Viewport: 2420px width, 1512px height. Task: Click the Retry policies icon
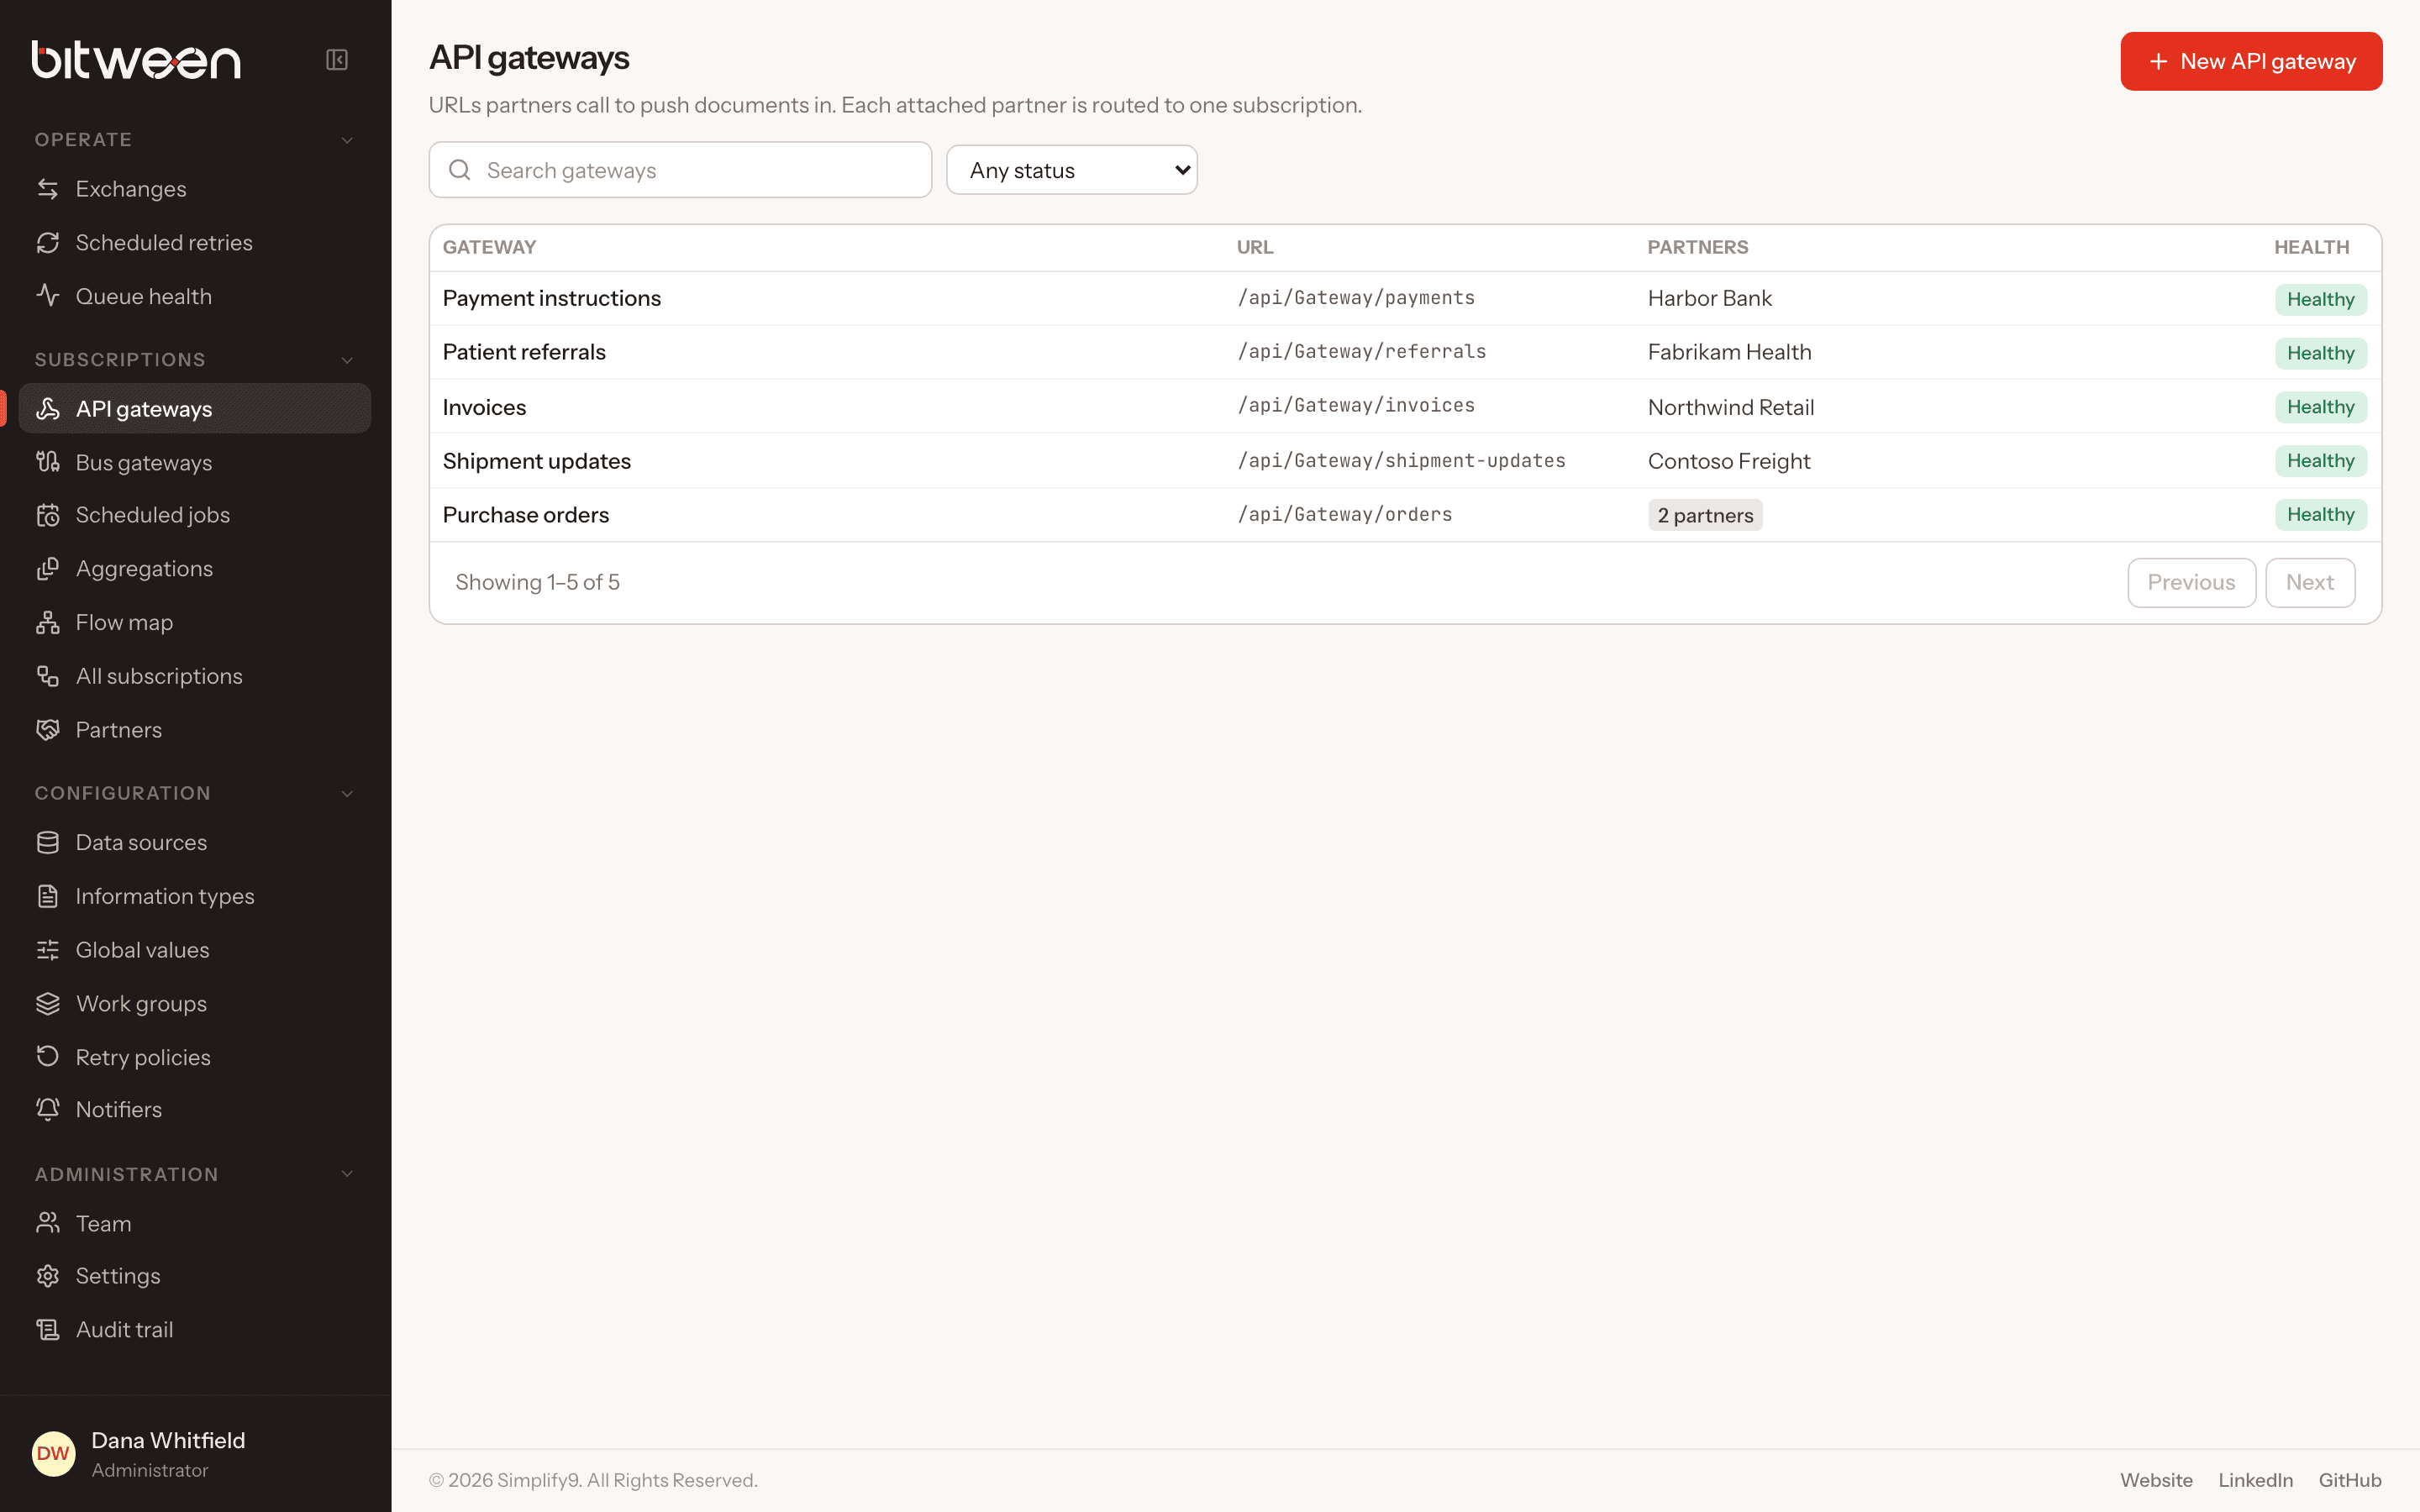(x=48, y=1057)
